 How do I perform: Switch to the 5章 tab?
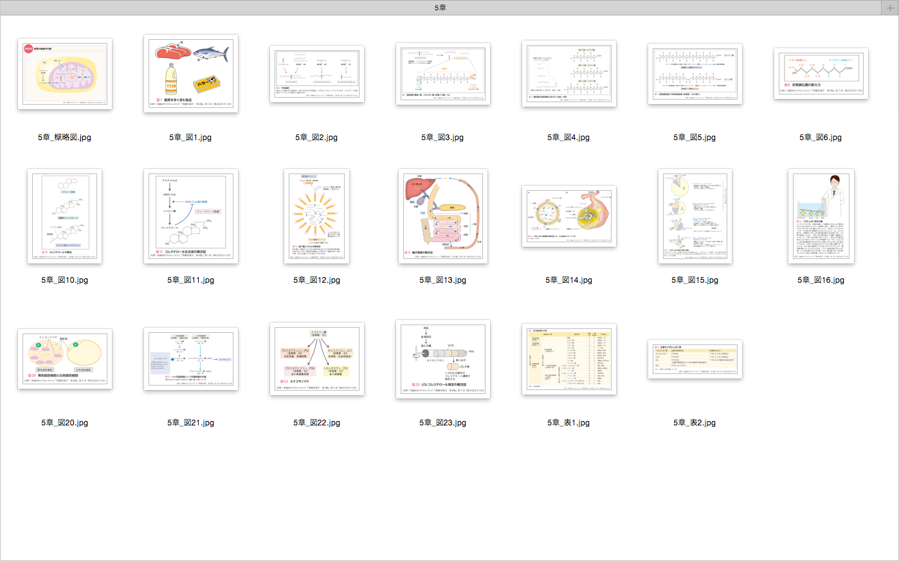coord(440,8)
